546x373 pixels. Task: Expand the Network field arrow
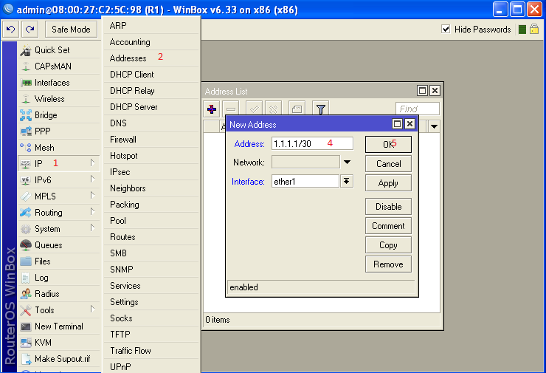(347, 162)
